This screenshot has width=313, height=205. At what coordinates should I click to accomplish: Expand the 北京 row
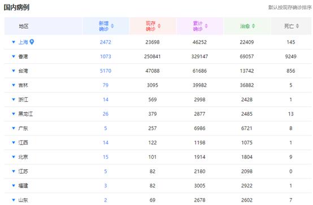(14, 157)
